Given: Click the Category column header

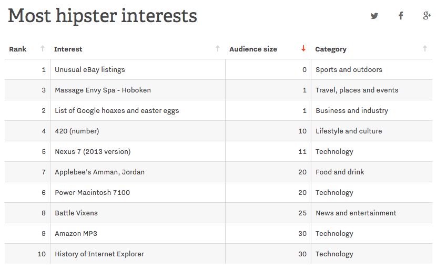Looking at the screenshot, I should pos(331,49).
